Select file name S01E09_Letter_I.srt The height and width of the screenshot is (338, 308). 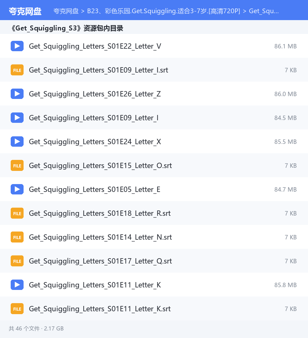tap(99, 70)
